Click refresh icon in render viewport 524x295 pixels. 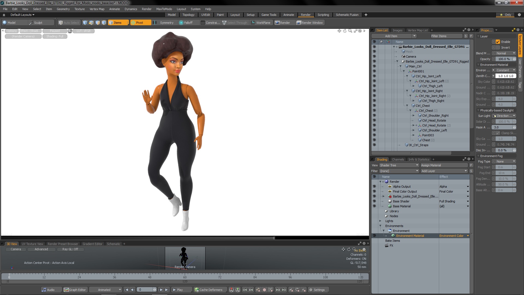(345, 31)
